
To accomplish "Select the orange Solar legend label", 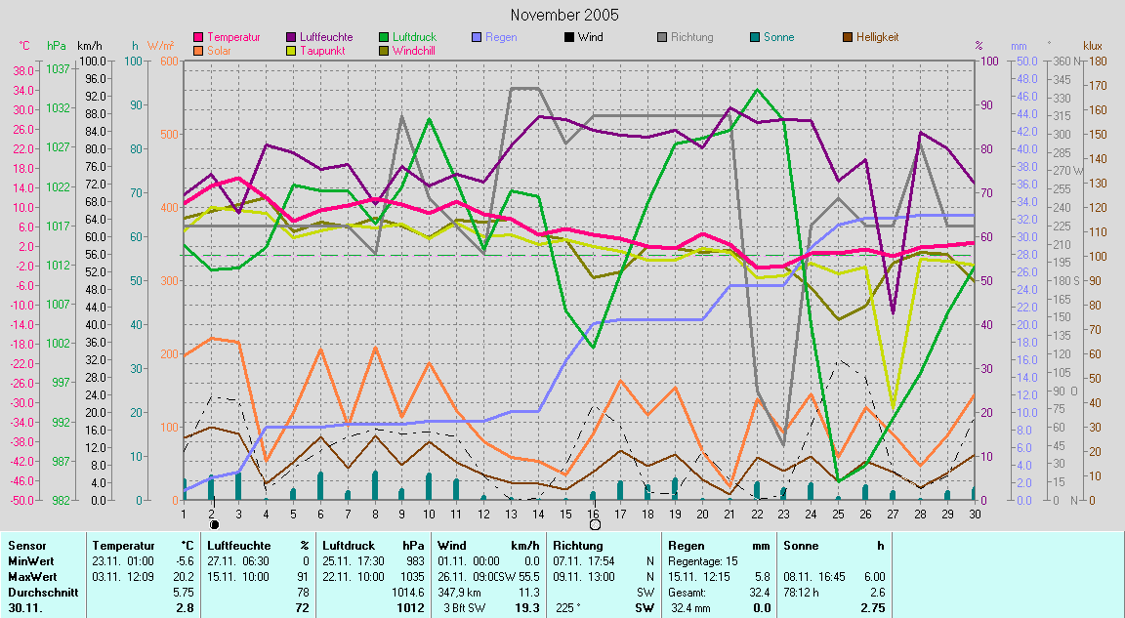I will pyautogui.click(x=219, y=51).
